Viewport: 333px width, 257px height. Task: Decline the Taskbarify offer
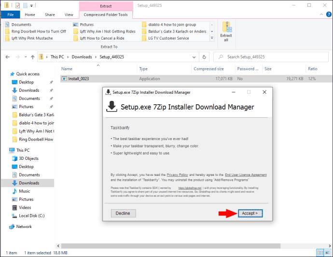click(123, 213)
